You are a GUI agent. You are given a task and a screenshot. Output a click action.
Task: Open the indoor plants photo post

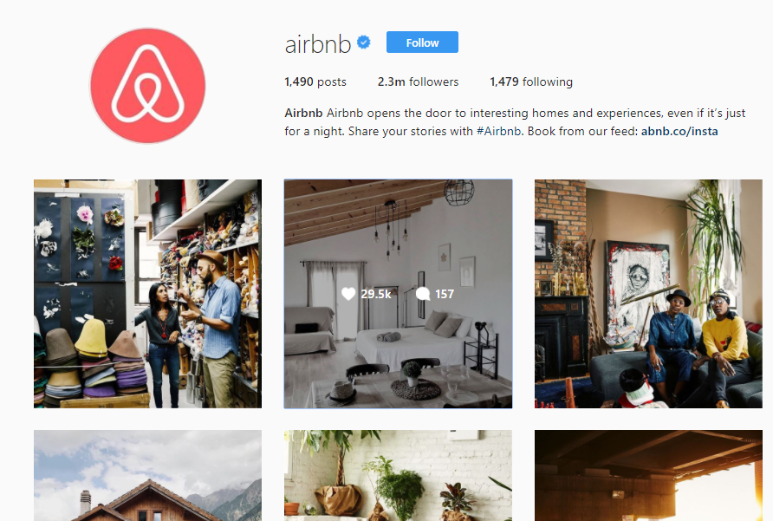398,476
